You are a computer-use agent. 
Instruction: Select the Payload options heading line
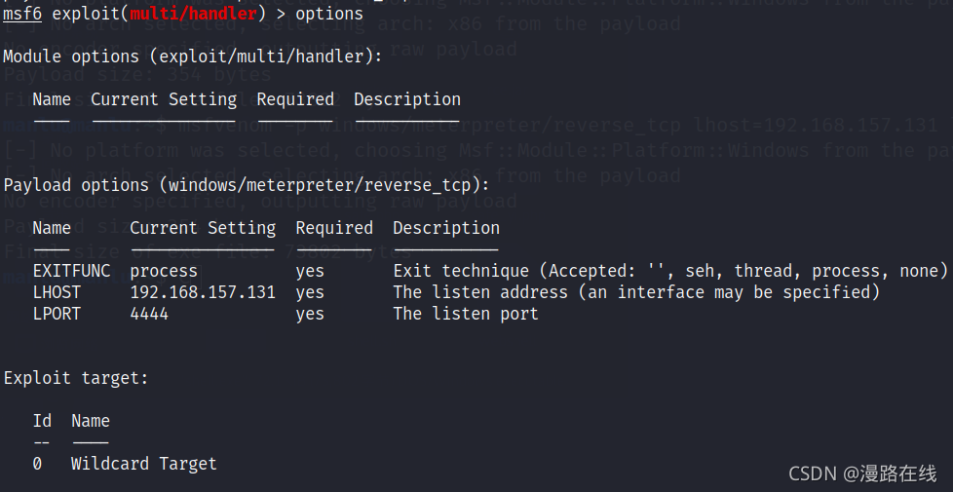pyautogui.click(x=247, y=185)
